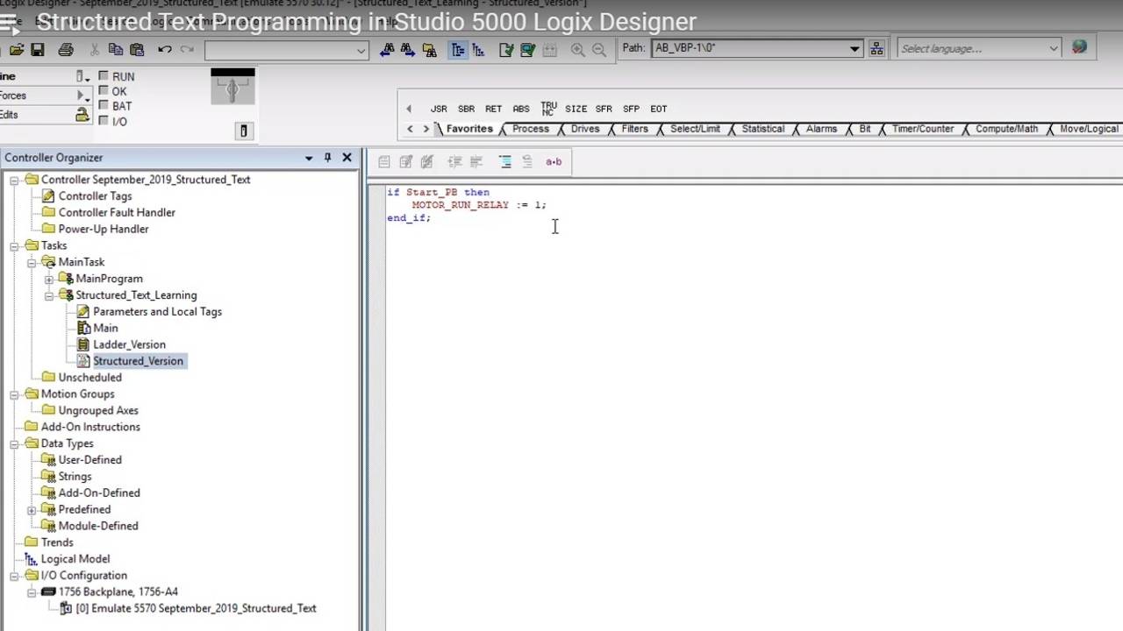
Task: Toggle the Forces panel arrow
Action: coord(80,96)
